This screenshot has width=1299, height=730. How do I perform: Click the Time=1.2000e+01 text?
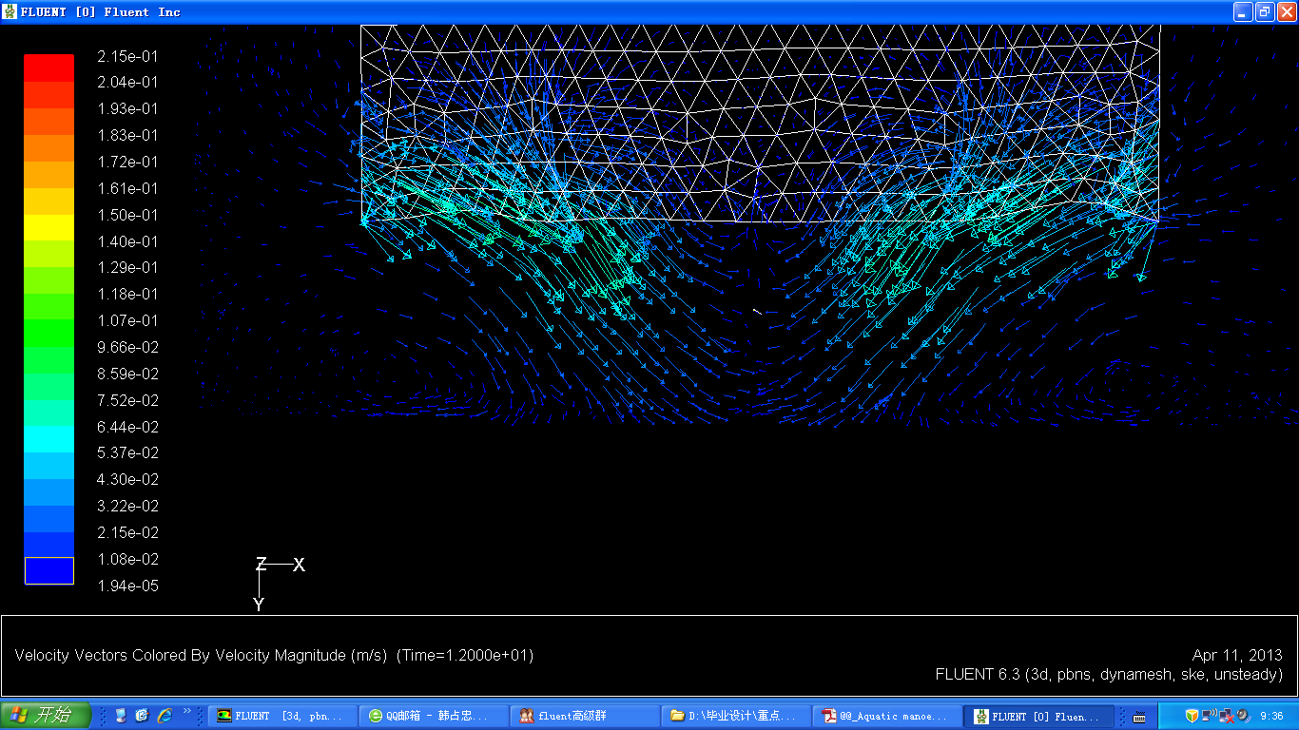(x=465, y=655)
